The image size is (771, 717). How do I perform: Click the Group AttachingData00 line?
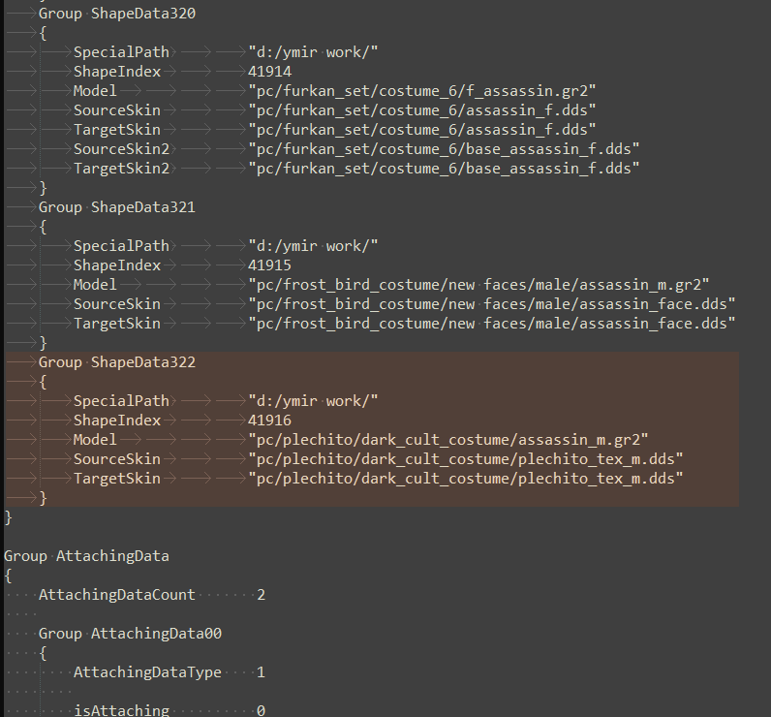(131, 633)
